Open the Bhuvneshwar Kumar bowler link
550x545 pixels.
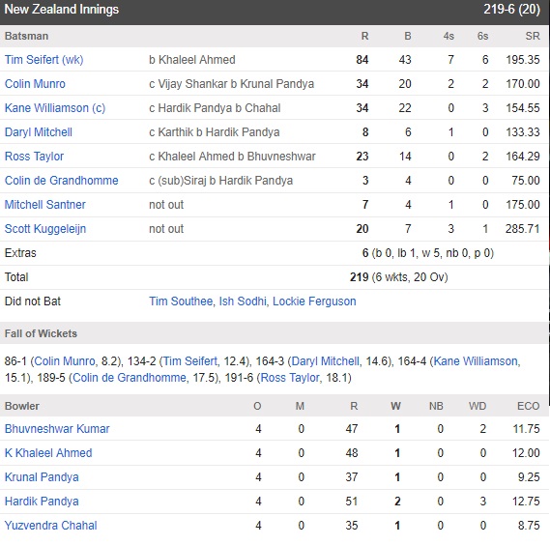(57, 429)
